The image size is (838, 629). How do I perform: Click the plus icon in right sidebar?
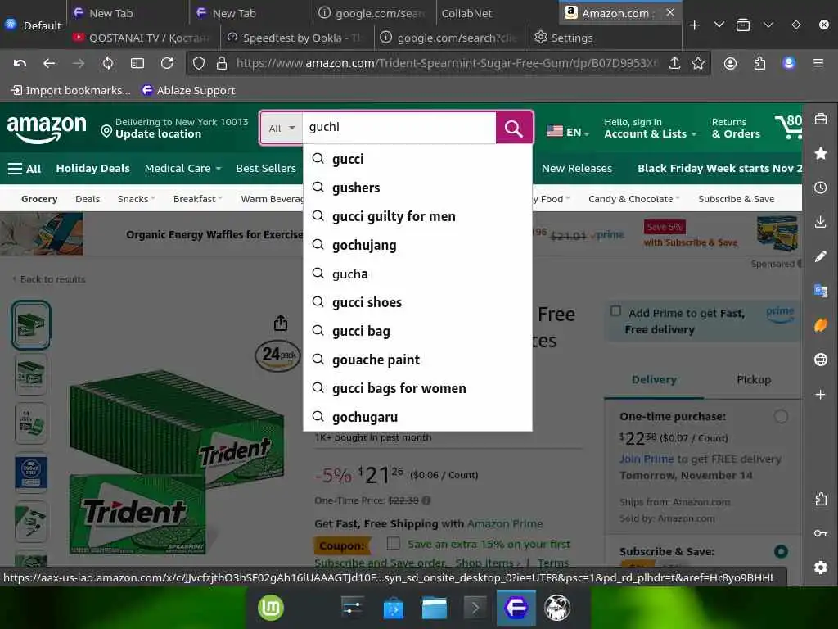821,395
